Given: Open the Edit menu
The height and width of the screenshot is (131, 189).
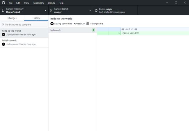Looking at the screenshot, I should [x=18, y=3].
